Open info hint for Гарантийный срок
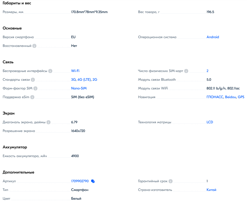This screenshot has height=203, width=247. (x=171, y=181)
